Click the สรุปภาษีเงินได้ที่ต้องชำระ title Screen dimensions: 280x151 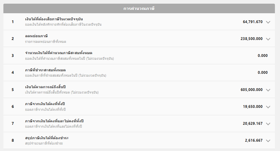click(47, 138)
